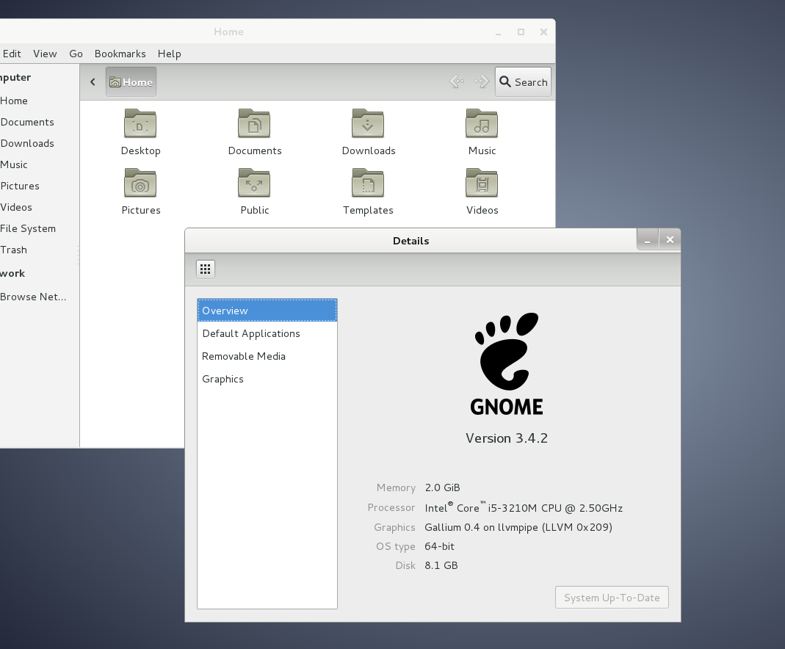Select Graphics in Details sidebar
Image resolution: width=785 pixels, height=649 pixels.
(267, 379)
